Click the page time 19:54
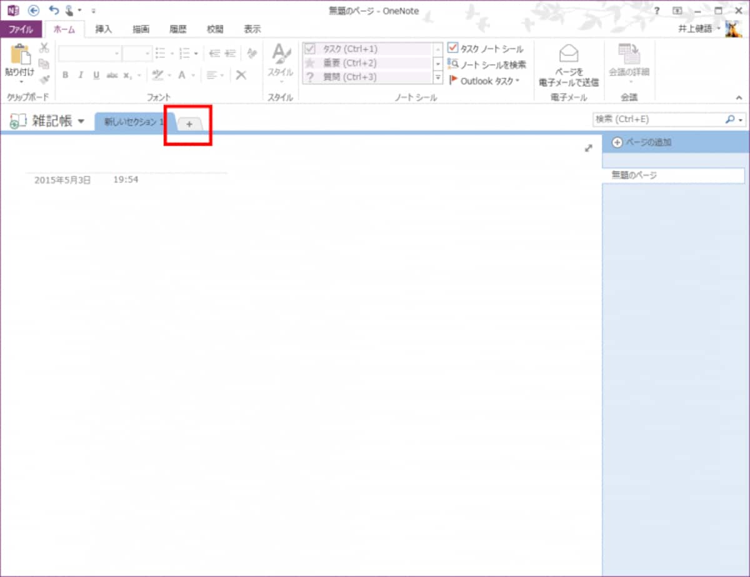Screen dimensions: 750x577 (126, 179)
